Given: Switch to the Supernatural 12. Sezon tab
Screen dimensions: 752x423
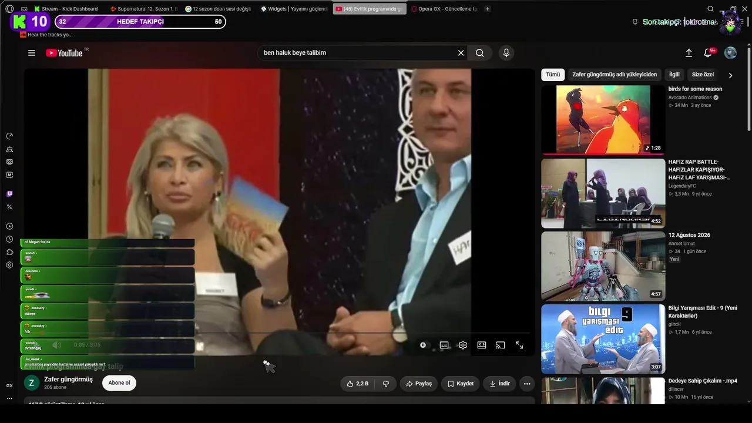Looking at the screenshot, I should point(143,9).
